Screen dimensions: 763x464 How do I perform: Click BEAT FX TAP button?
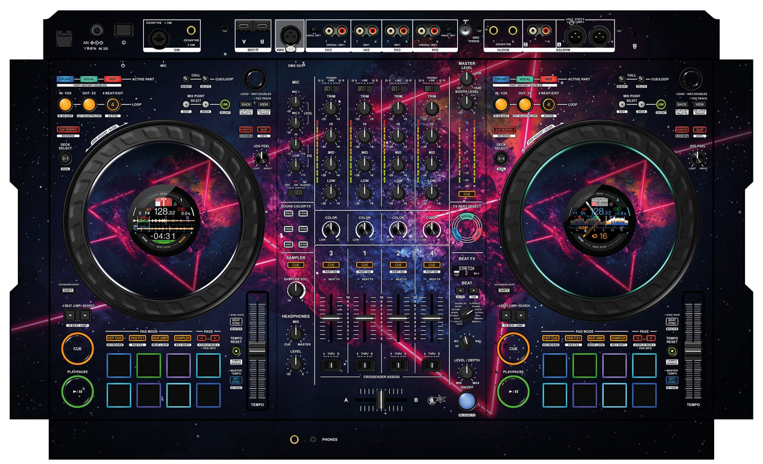(474, 290)
